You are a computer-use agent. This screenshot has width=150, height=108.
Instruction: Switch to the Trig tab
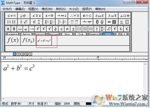[x=81, y=34]
